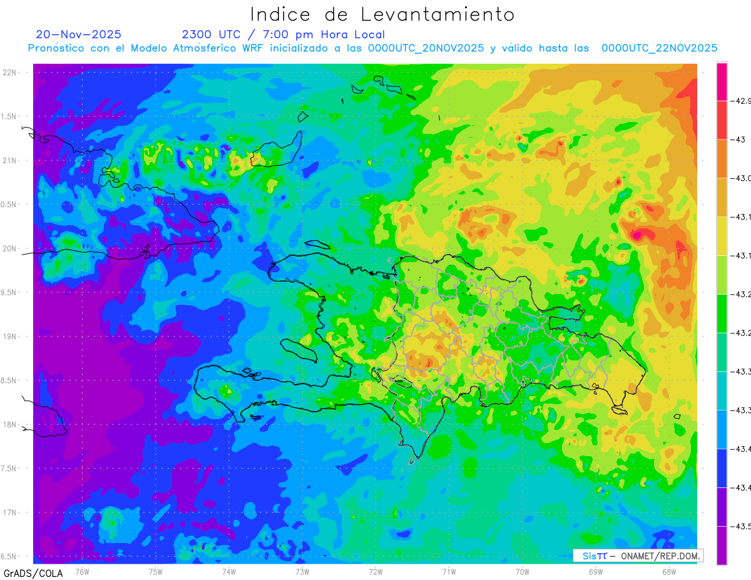
Task: Click the "9.5N" latitude label
Action: 9,292
